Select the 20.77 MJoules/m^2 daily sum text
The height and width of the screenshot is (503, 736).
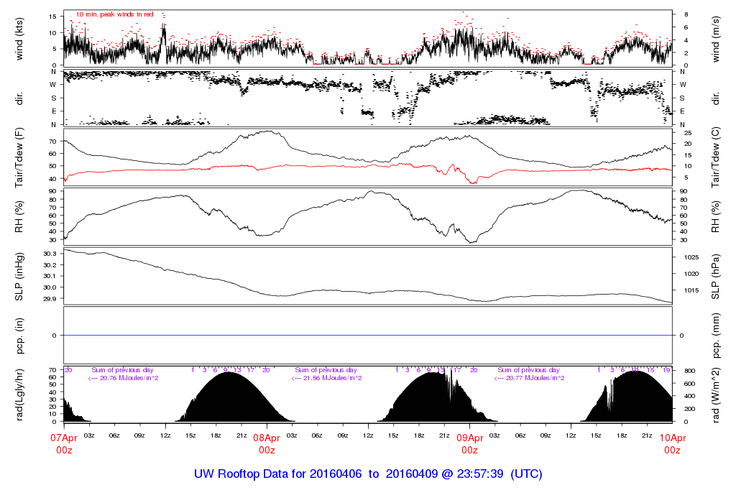click(x=528, y=378)
